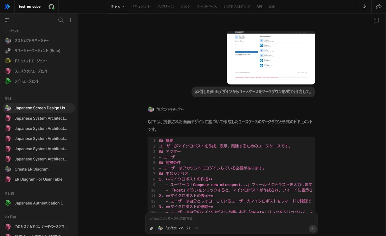Screen dimensions: 386x236
Task: Click the attachment paperclip icon
Action: click(152, 228)
